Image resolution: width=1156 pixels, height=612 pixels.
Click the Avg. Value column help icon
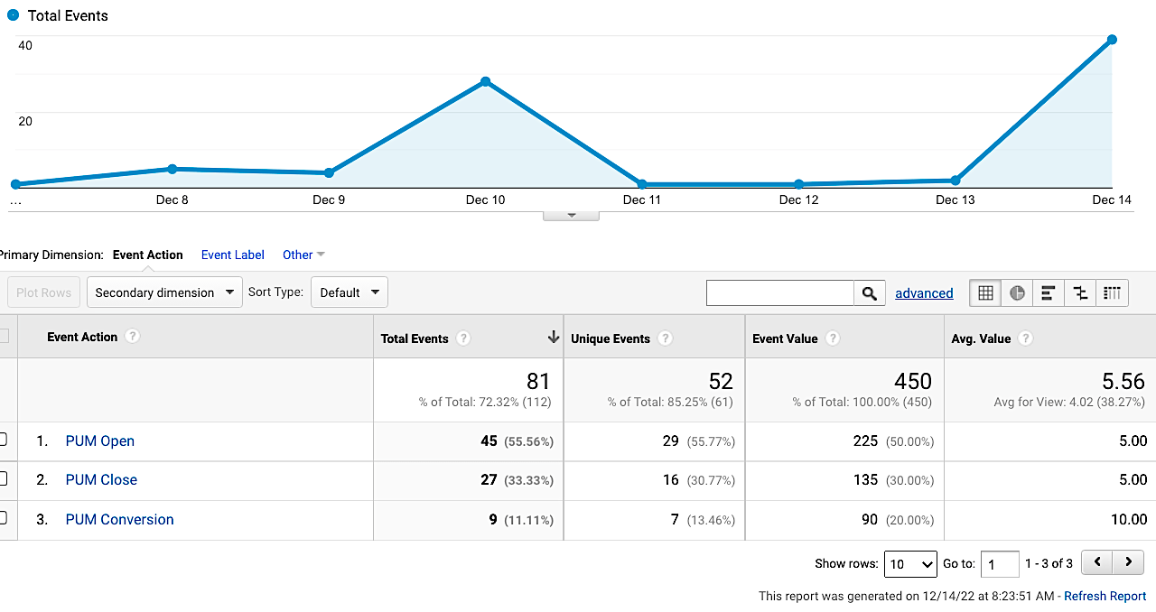(x=1025, y=338)
